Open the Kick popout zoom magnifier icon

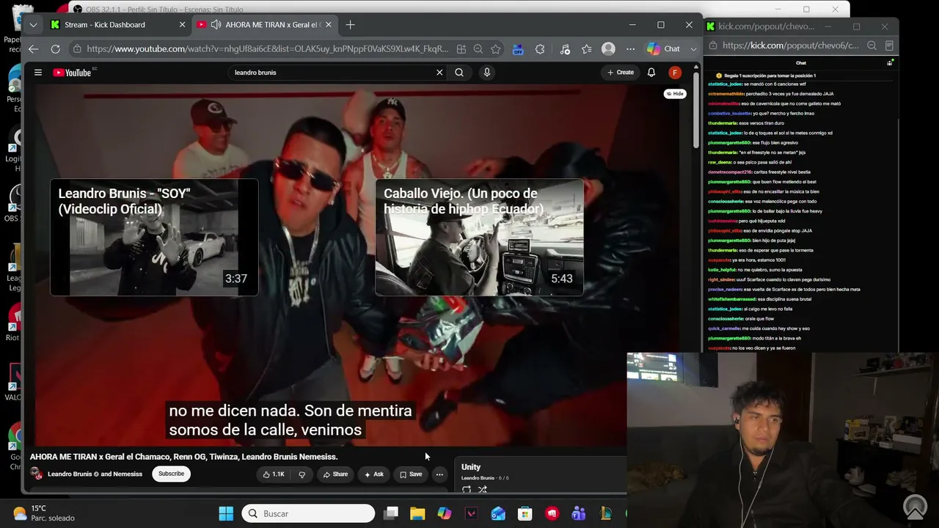[x=872, y=45]
